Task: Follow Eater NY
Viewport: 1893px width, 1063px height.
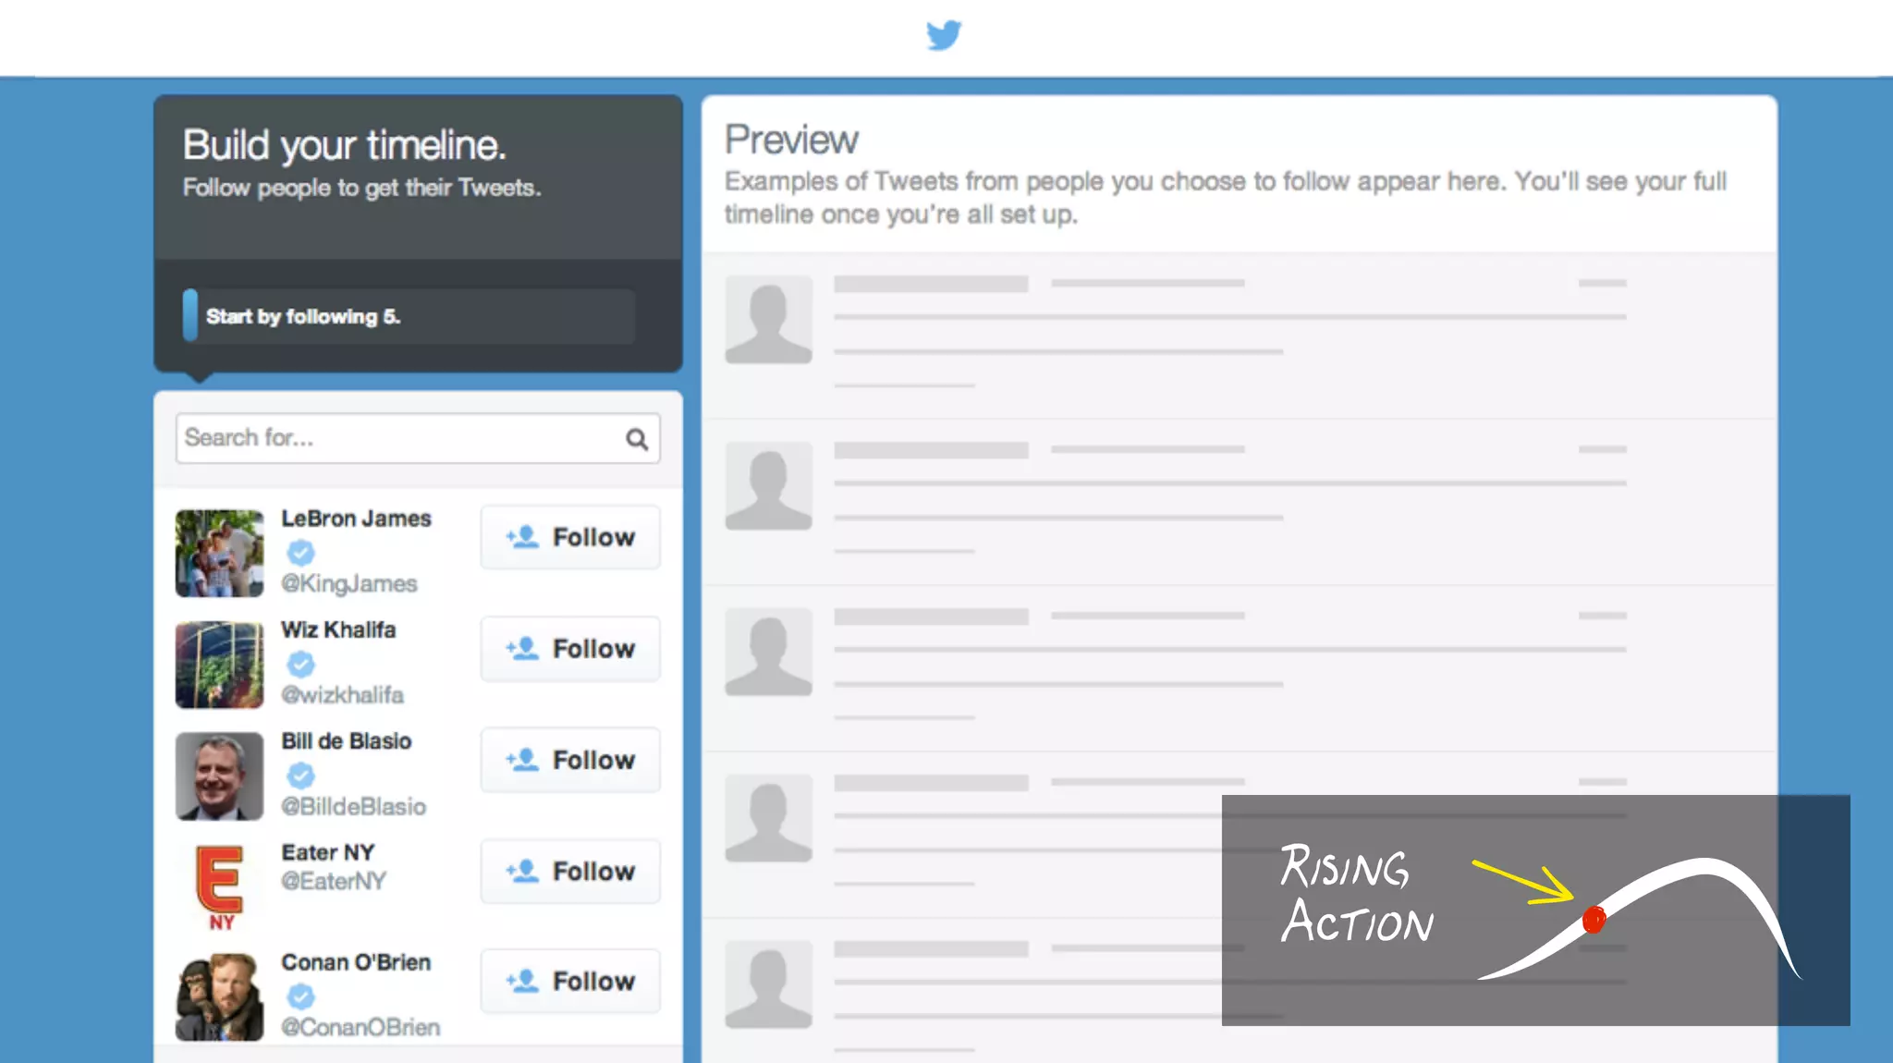Action: tap(570, 871)
